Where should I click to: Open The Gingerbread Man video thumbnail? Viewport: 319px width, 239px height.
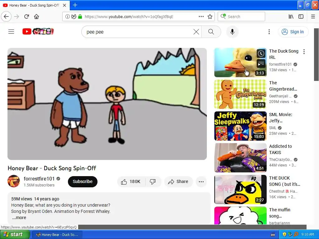point(240,94)
